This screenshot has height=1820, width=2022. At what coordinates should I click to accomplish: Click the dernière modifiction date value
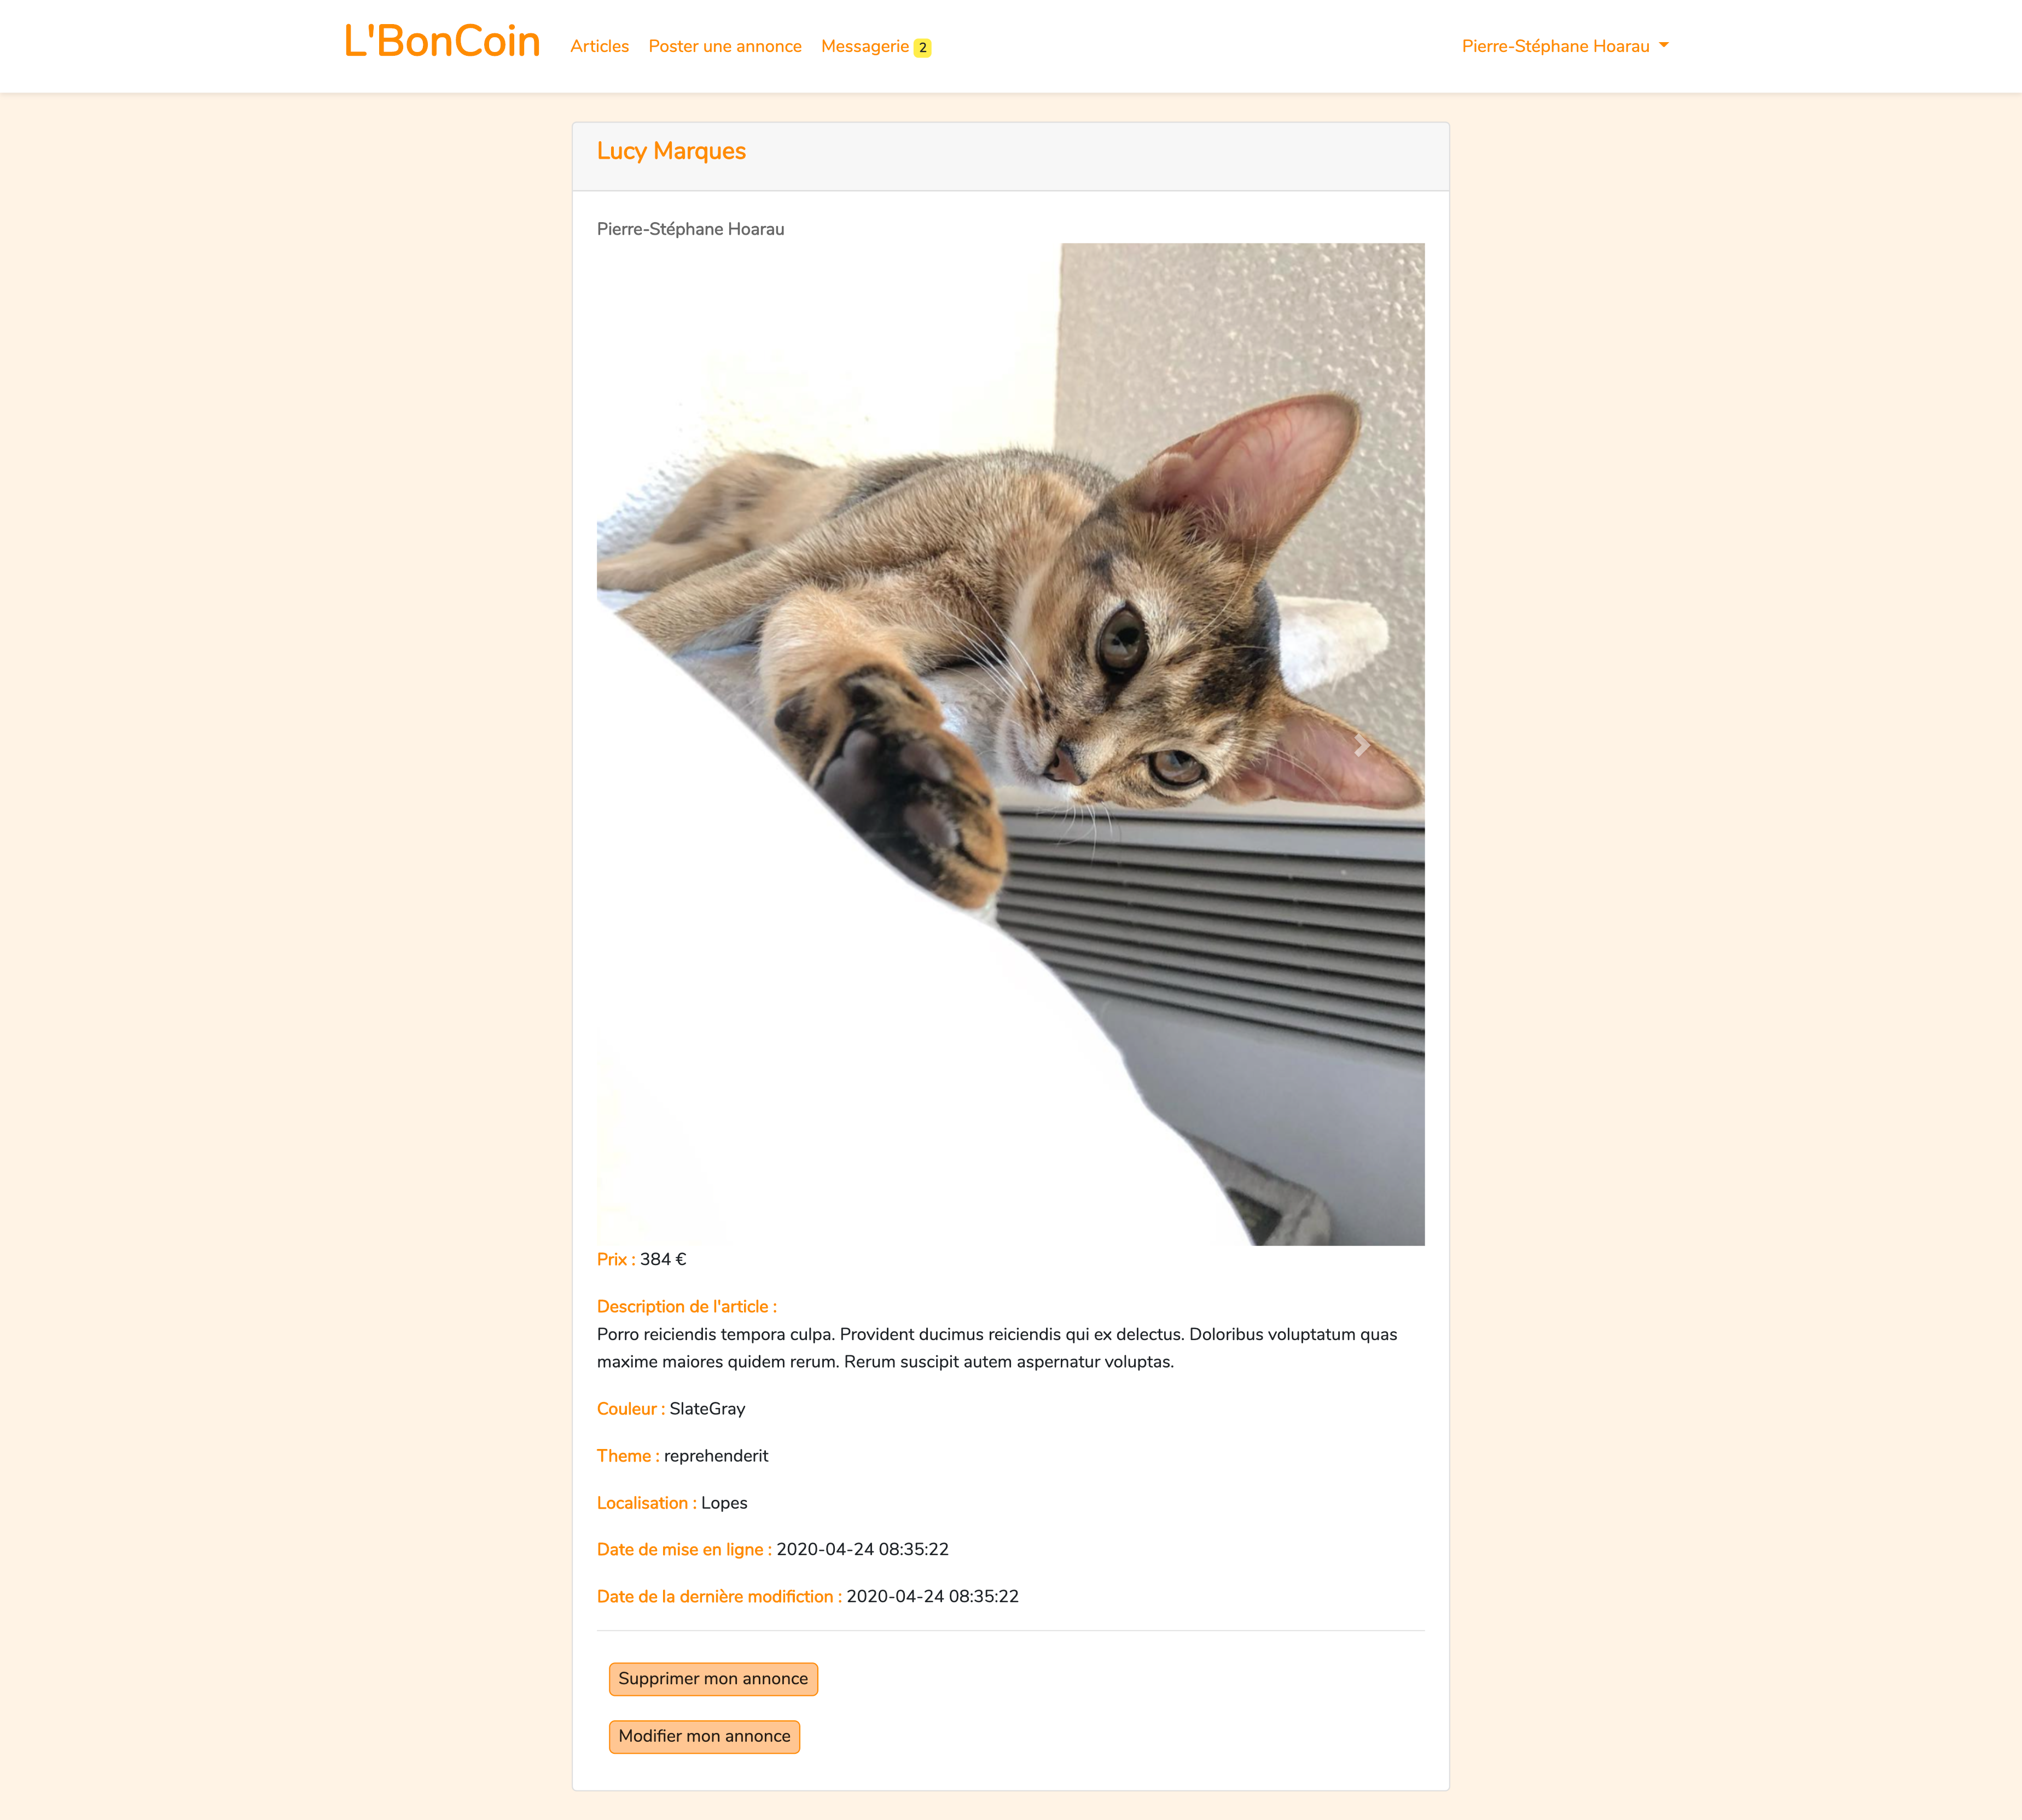pos(933,1596)
